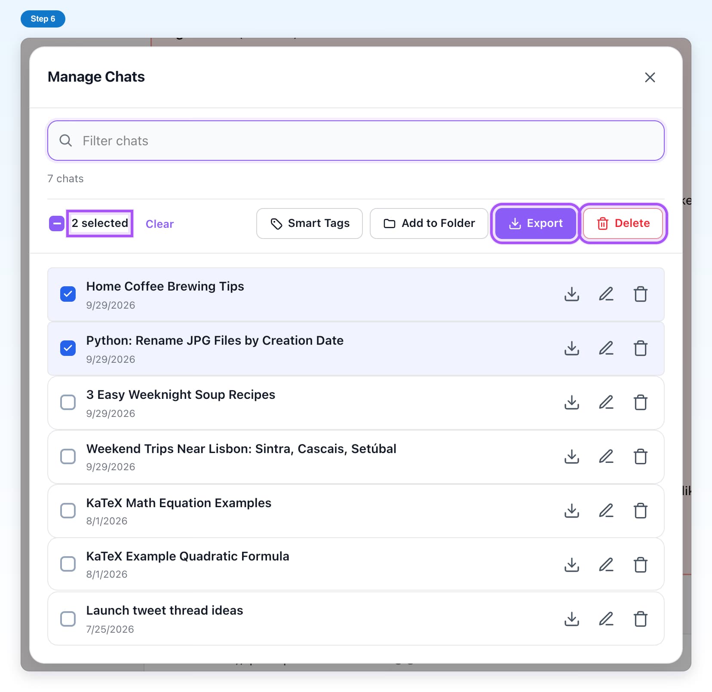The width and height of the screenshot is (712, 692).
Task: Edit KaTeX Math Equation Examples title
Action: (606, 511)
